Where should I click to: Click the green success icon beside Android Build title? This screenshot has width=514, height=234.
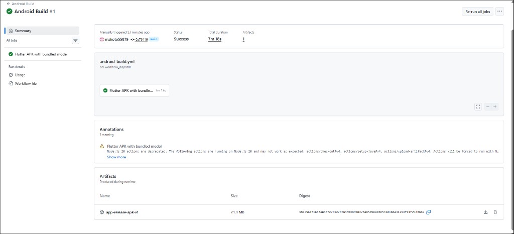click(x=10, y=12)
